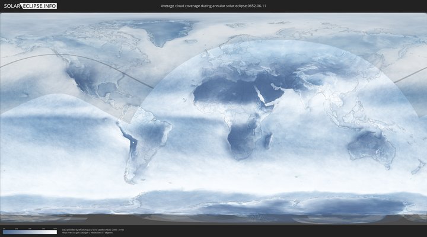Click on Australia on the cloud map
Viewport: 427px width, 237px height.
tap(372, 148)
